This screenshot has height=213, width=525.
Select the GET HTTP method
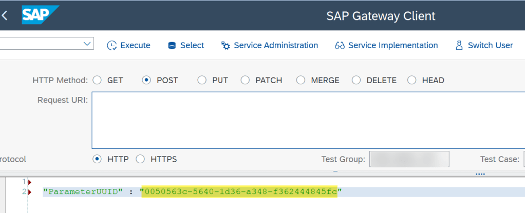coord(97,80)
